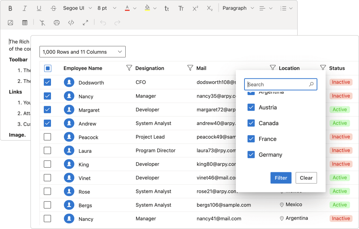The image size is (359, 229).
Task: Toggle the select-all checkbox in the grid header
Action: point(47,68)
